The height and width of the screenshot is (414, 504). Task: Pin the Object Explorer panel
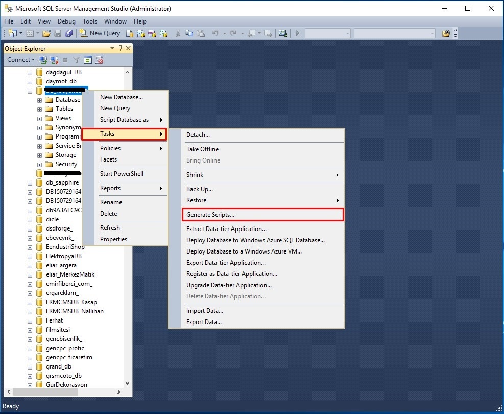tap(120, 48)
